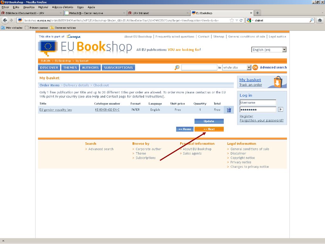Open the Sitemap link

[219, 37]
